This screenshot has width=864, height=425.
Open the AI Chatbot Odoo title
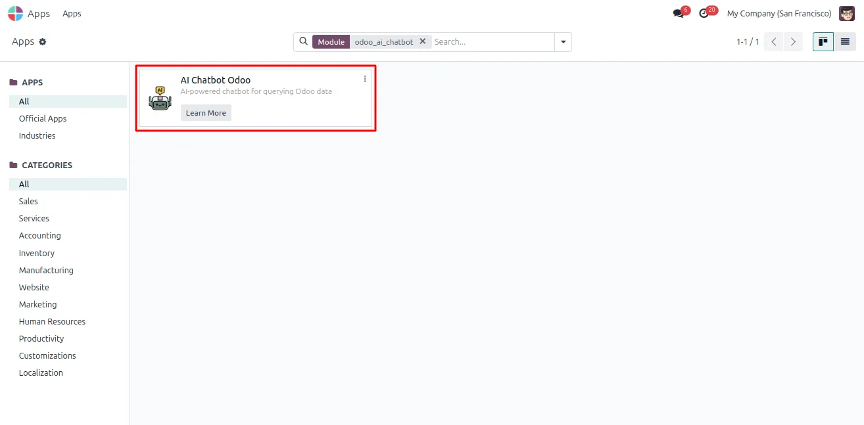click(x=216, y=80)
